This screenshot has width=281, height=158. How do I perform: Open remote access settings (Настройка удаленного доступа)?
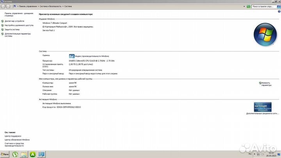19,25
